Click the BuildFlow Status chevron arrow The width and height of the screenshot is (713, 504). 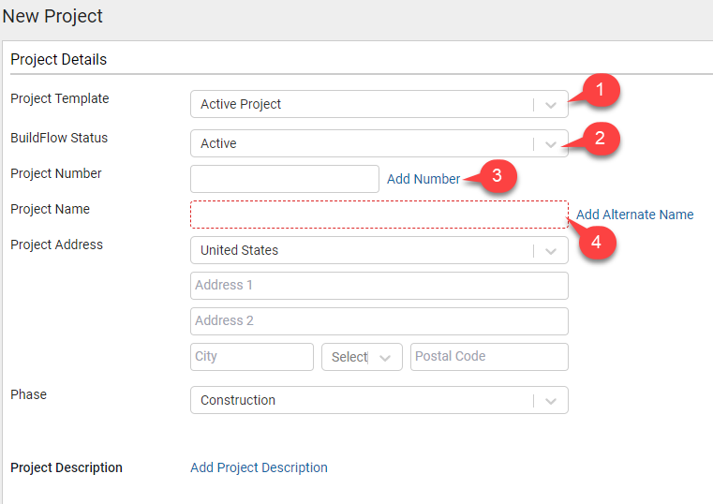tap(551, 144)
